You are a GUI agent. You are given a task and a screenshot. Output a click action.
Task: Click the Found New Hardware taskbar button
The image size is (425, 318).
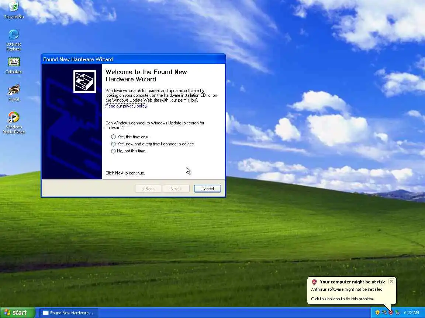coord(69,313)
